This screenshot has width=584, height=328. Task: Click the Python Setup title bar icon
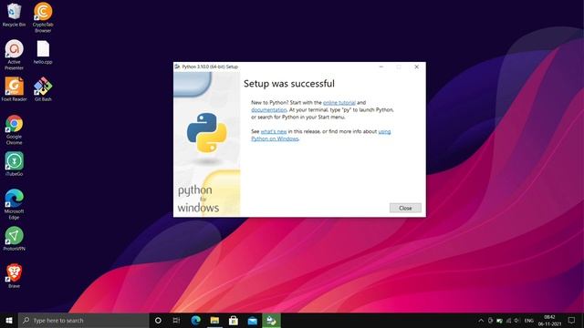tap(178, 67)
